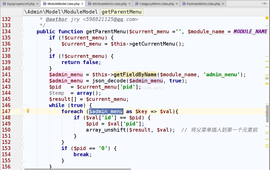
Task: Close the CategoryAdmin.class.php tab
Action: [177, 4]
